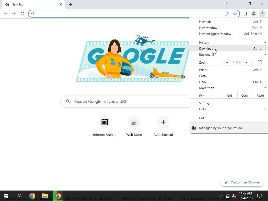Click the Windows Start button
268x201 pixels.
point(6,196)
